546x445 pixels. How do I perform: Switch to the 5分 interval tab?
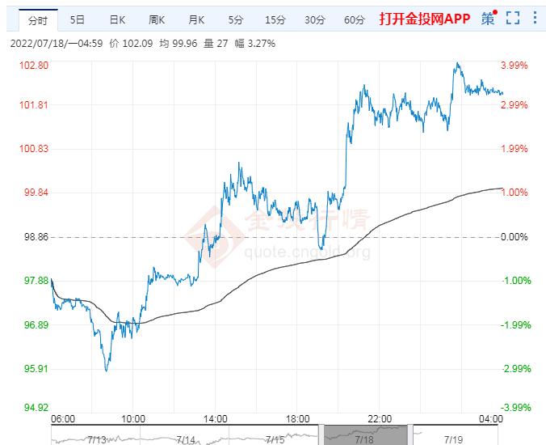tap(236, 20)
